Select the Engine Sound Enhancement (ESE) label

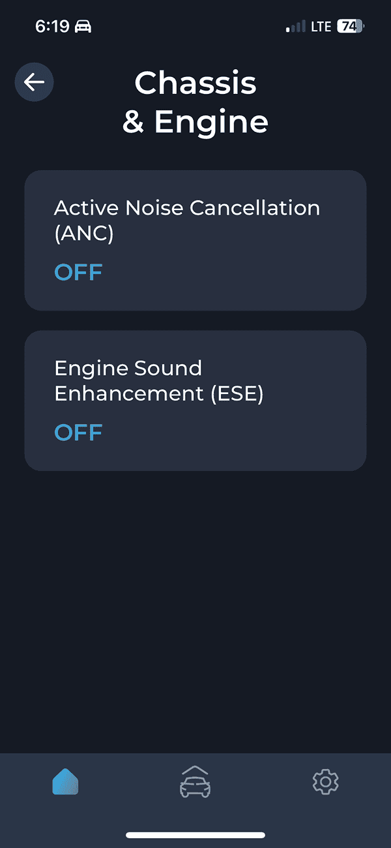(x=159, y=381)
